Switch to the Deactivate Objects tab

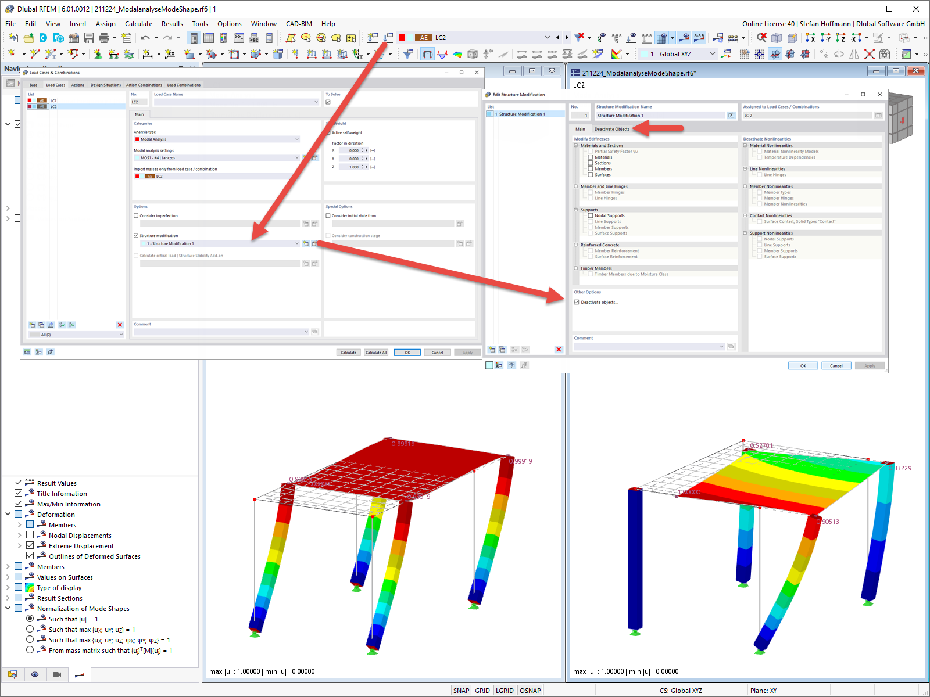(611, 129)
